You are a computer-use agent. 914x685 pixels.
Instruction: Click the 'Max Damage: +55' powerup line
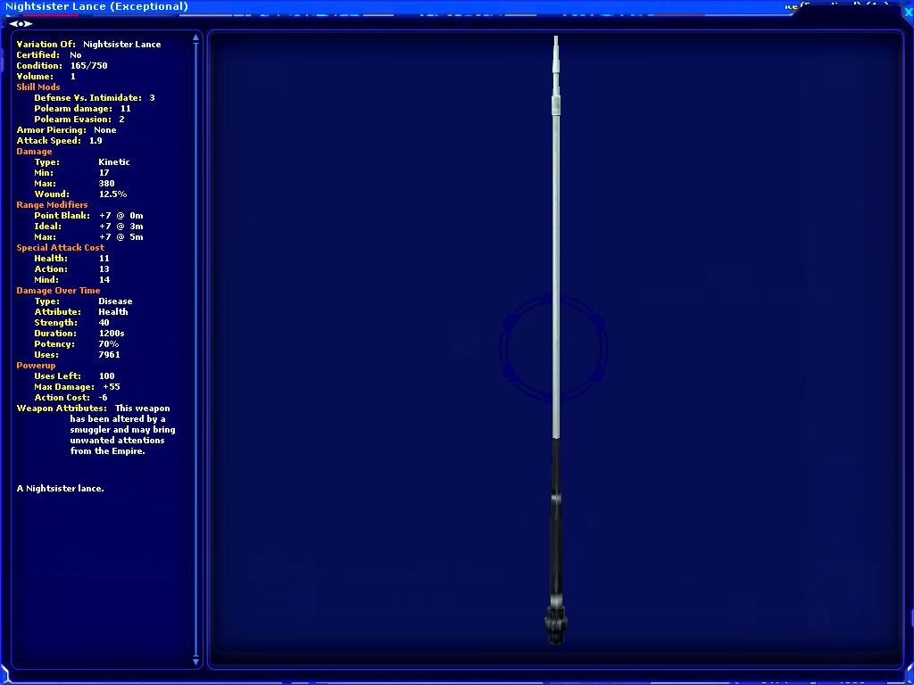click(x=77, y=387)
